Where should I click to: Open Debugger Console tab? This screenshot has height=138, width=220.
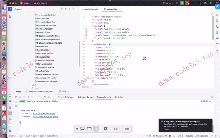point(86,97)
